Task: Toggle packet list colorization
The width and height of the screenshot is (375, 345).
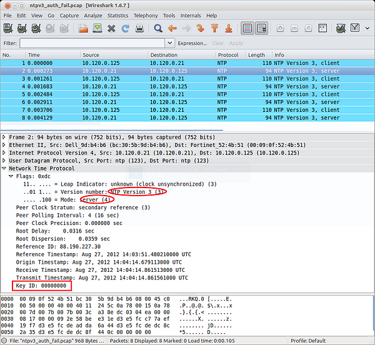Action: point(247,28)
